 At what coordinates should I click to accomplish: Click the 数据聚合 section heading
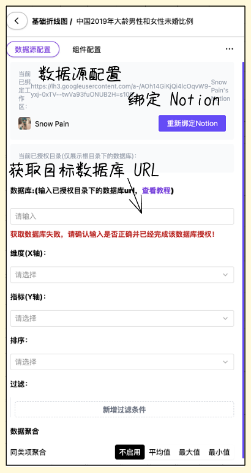tap(24, 431)
